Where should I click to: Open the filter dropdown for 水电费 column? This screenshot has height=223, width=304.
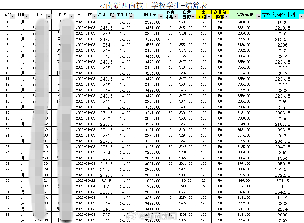coord(209,17)
